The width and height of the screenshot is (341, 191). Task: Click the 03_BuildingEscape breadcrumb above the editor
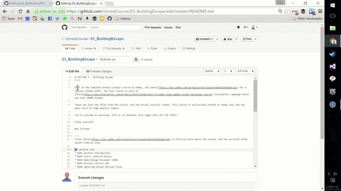(x=78, y=59)
